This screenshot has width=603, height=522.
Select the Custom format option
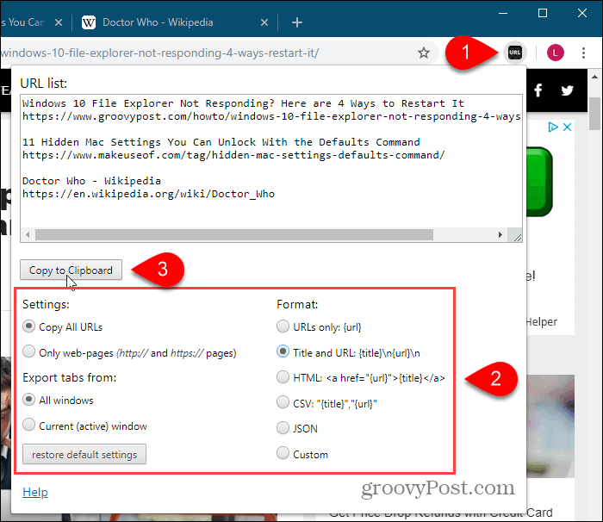(283, 453)
